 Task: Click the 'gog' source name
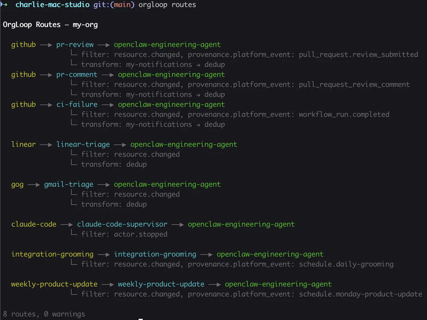click(x=17, y=185)
